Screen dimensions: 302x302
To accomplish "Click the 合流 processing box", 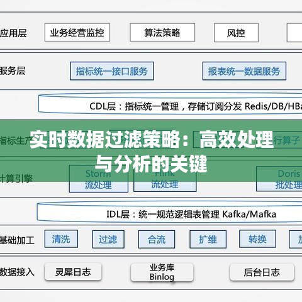I will (157, 239).
